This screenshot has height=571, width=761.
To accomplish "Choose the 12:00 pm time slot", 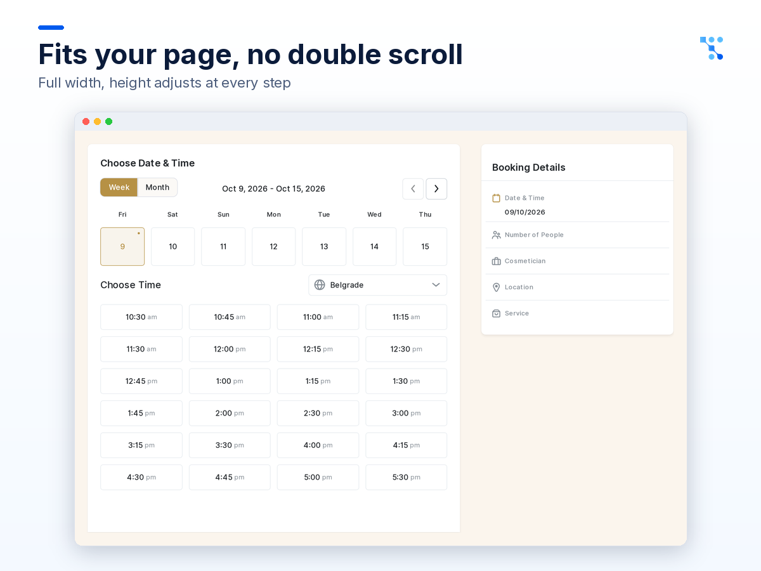I will (230, 349).
